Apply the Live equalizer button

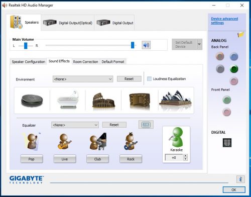tap(65, 159)
